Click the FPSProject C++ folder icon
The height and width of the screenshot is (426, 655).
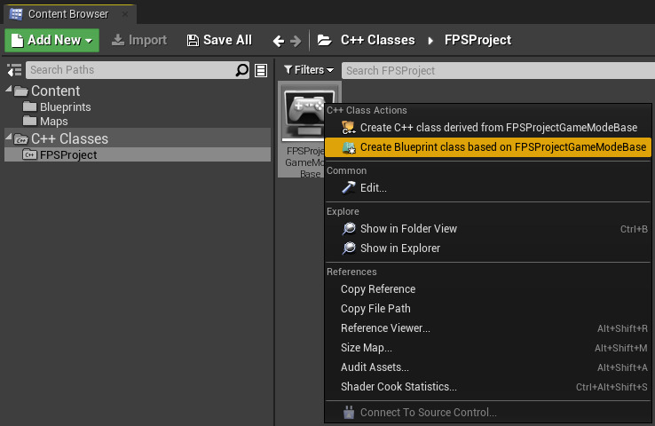click(29, 154)
